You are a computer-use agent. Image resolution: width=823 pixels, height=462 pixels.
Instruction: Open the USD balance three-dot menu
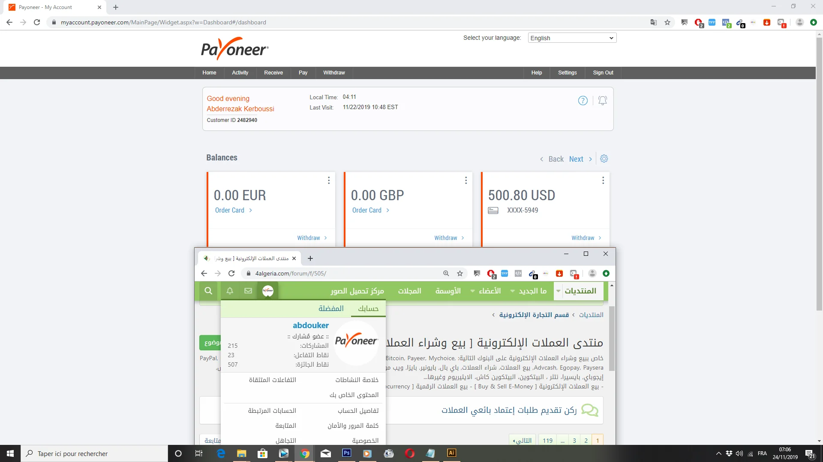tap(603, 181)
